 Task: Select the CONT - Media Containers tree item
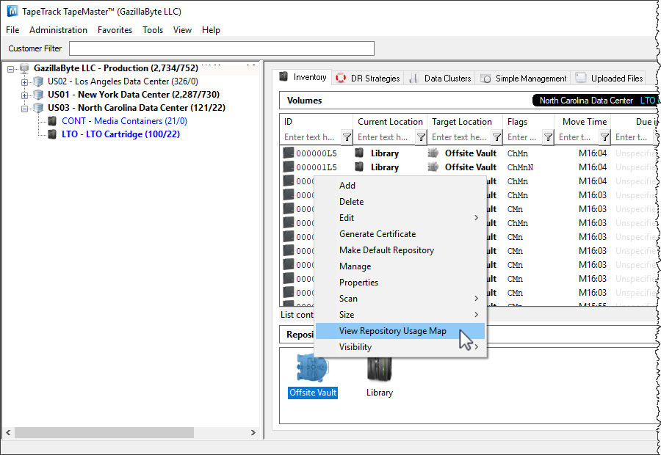tap(124, 121)
